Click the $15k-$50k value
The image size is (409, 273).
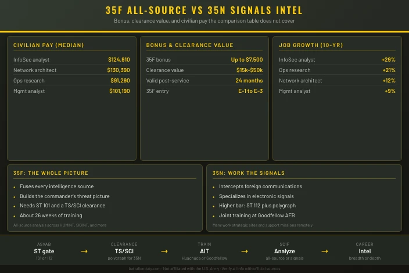(x=249, y=70)
